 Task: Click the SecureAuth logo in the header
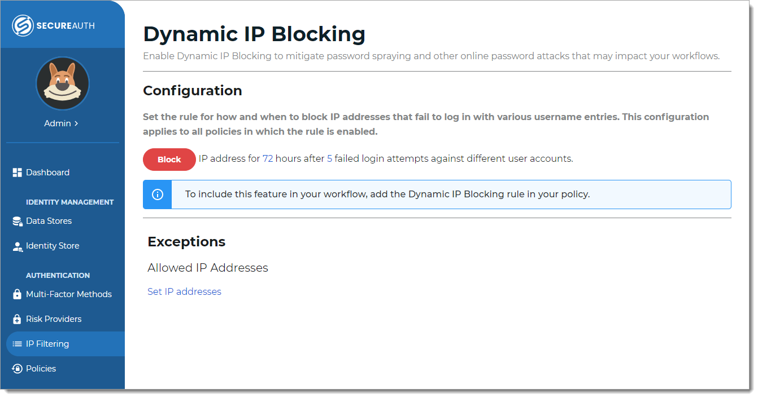pos(53,25)
